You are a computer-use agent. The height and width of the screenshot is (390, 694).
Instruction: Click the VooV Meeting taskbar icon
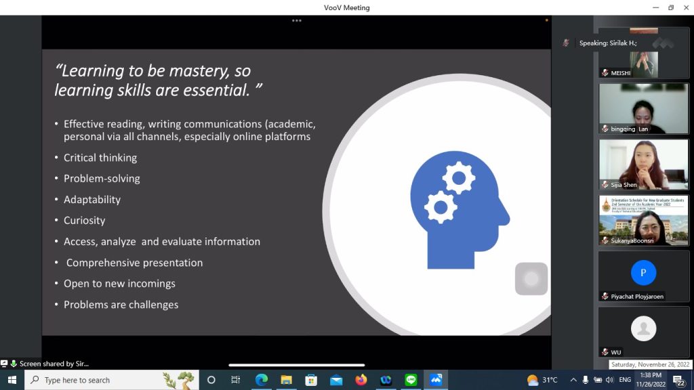click(436, 380)
